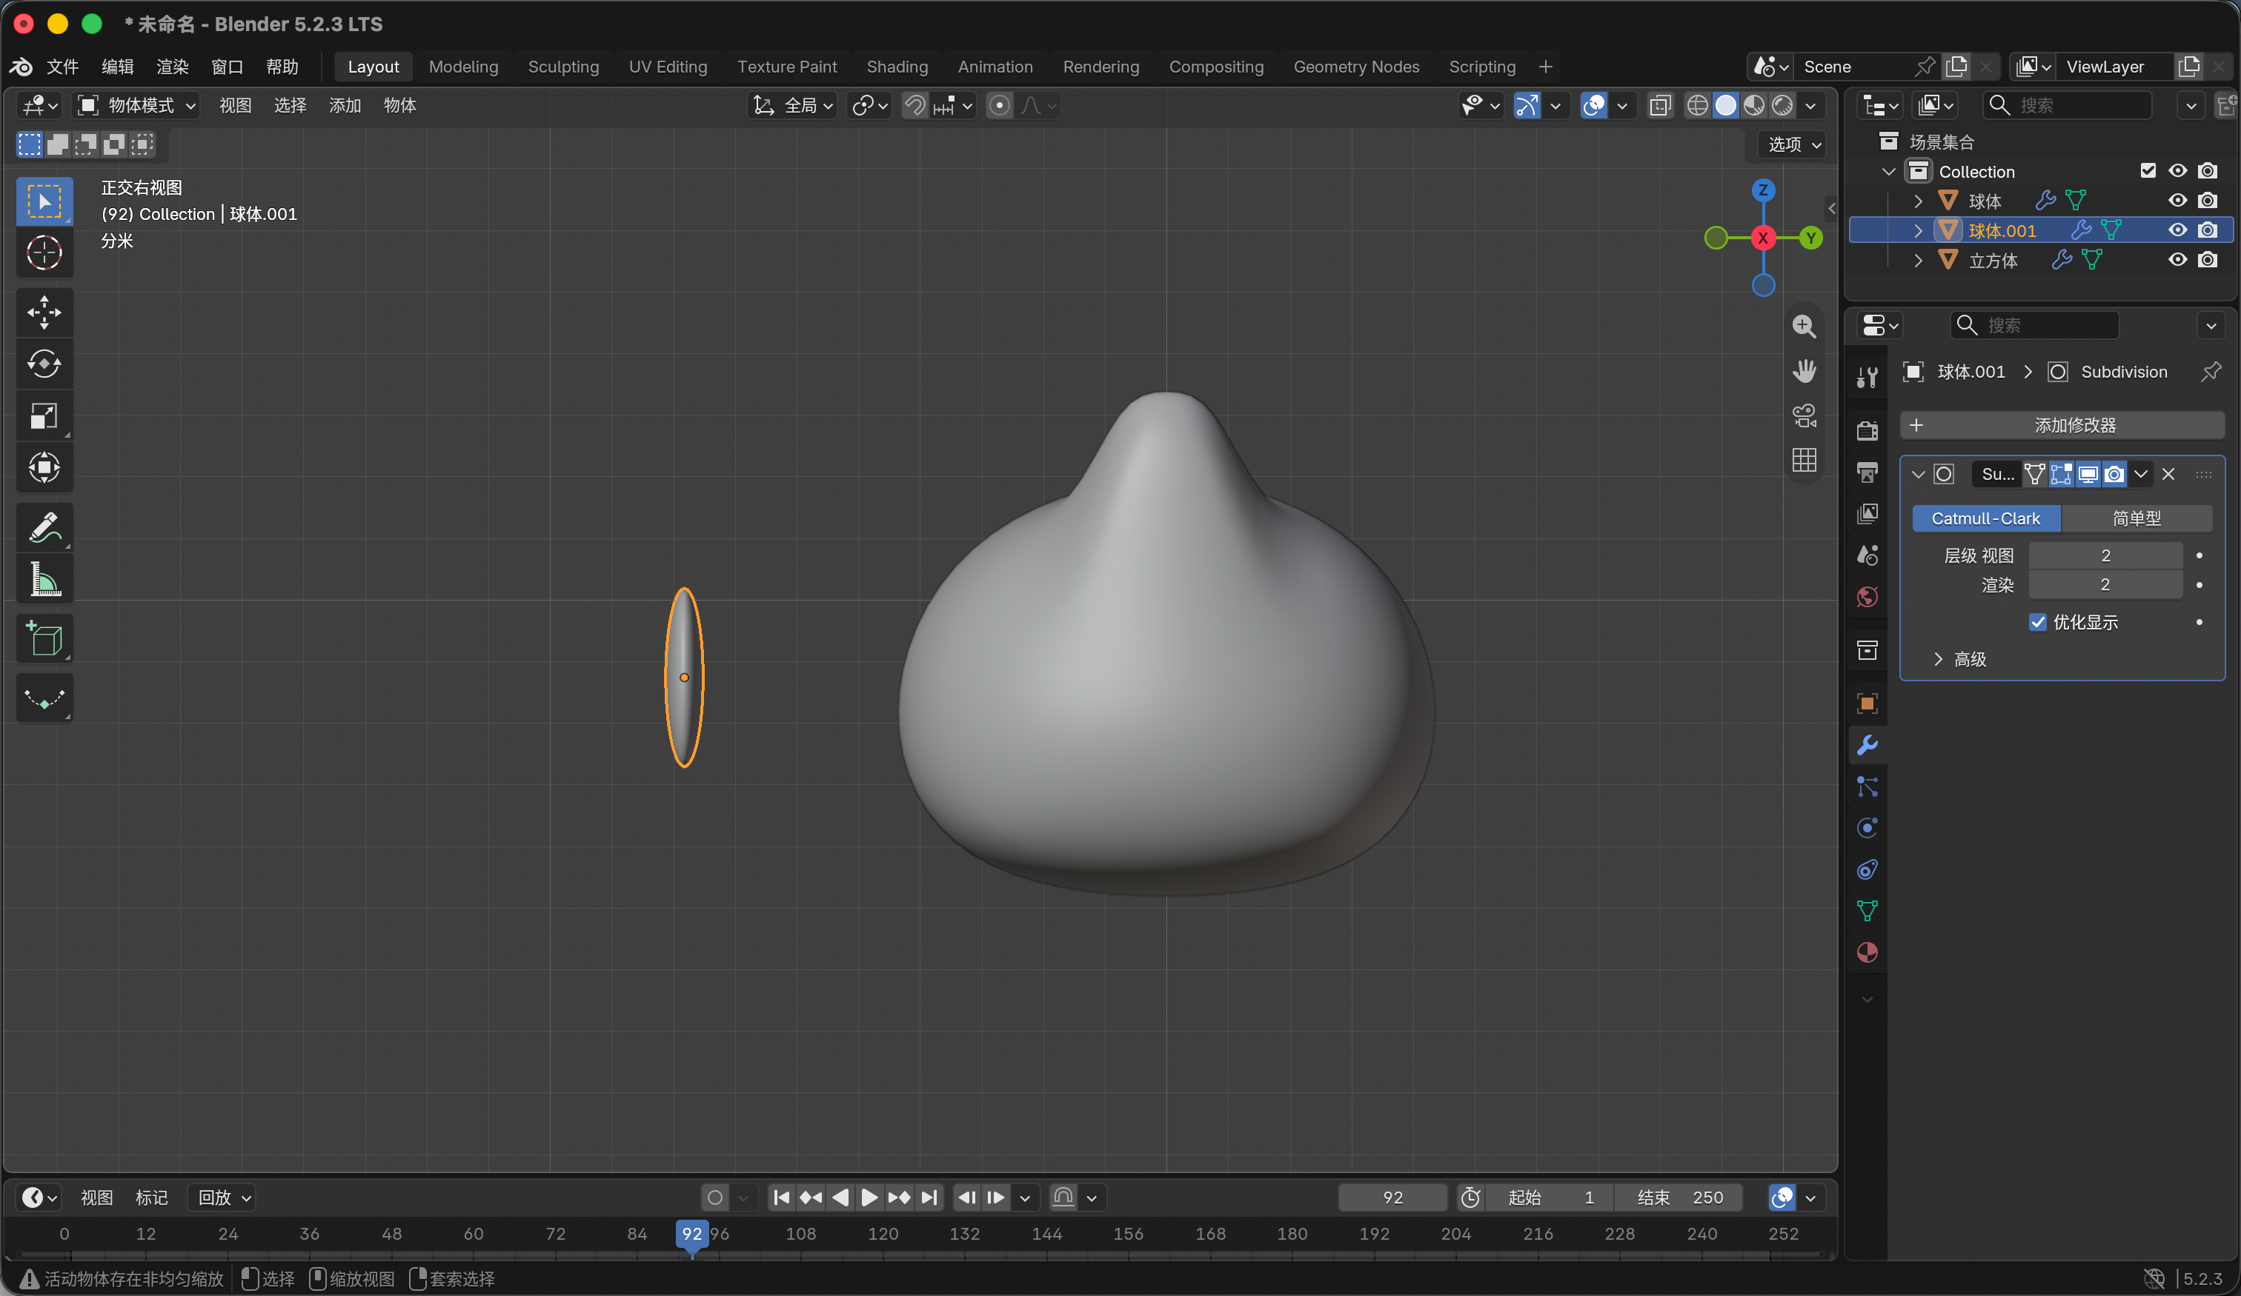
Task: Switch to orthographic grid view toggle
Action: [1804, 460]
